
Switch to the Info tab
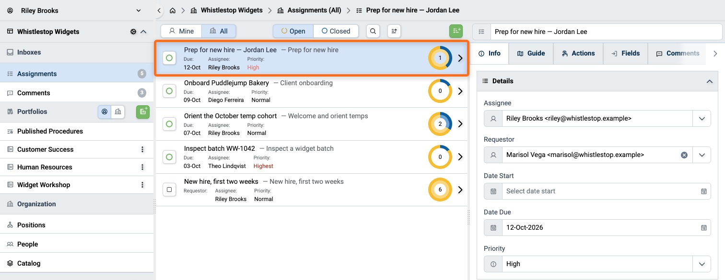[490, 53]
